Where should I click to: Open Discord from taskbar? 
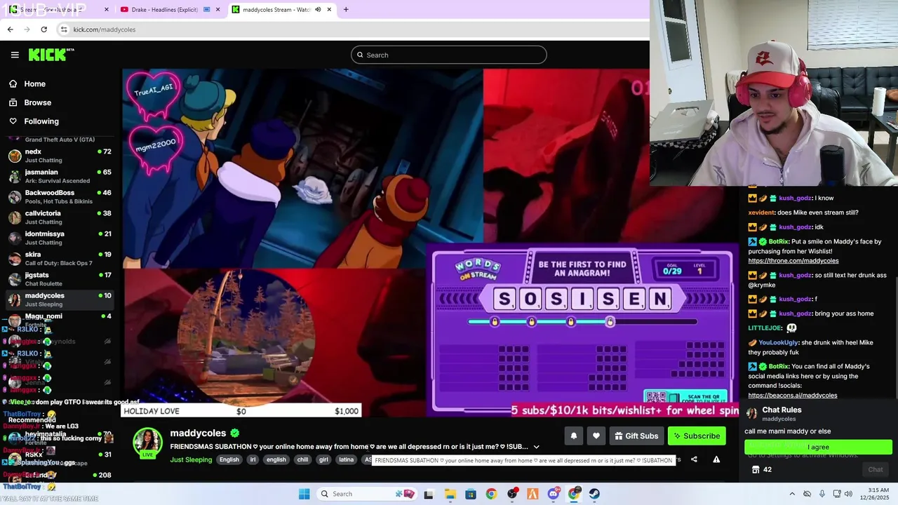pos(554,494)
